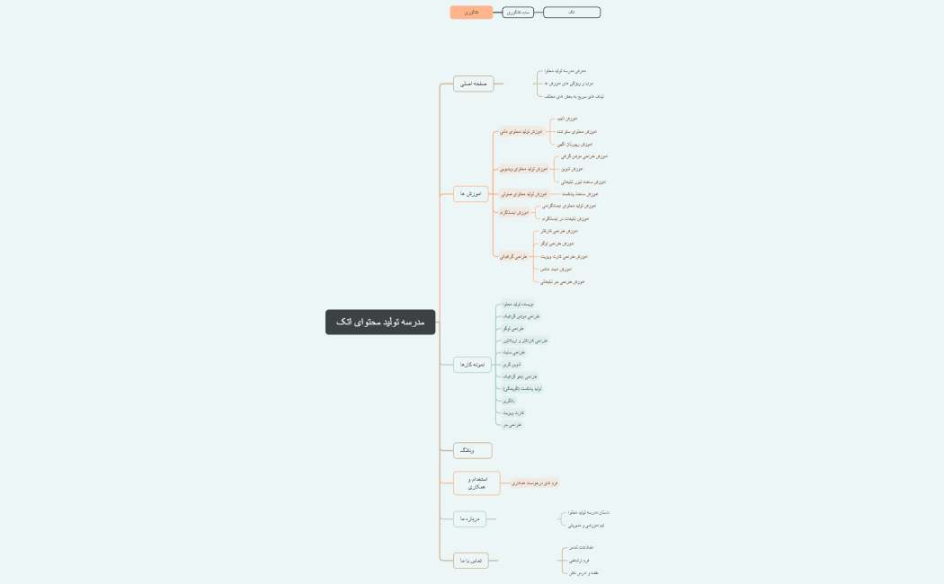The image size is (944, 584).
Task: Click the درباره ما branch node
Action: (x=469, y=518)
